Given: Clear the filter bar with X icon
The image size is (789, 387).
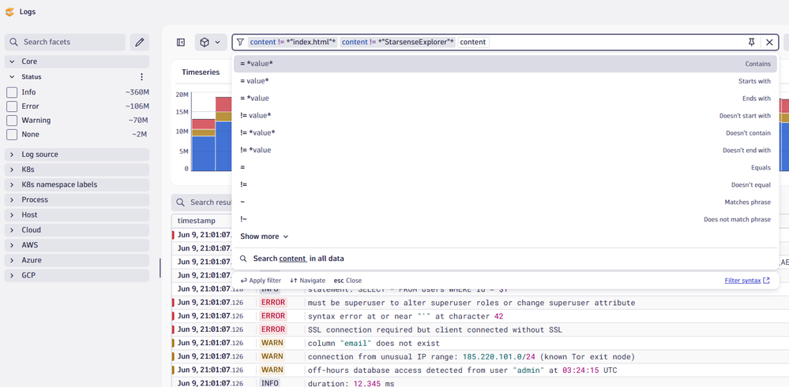Looking at the screenshot, I should point(769,42).
